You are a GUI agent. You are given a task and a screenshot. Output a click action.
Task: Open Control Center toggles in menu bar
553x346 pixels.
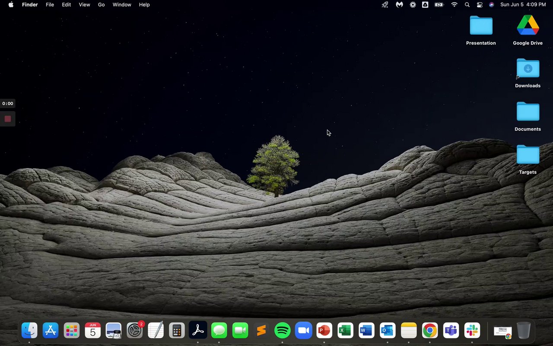coord(480,5)
